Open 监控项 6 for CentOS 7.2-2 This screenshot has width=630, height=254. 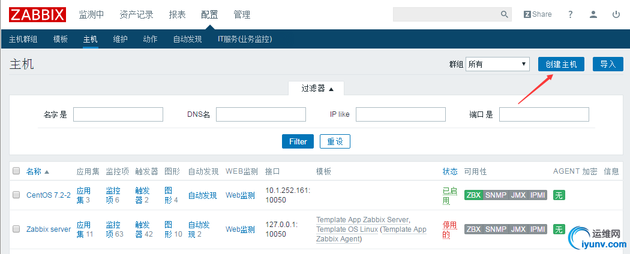tap(113, 195)
